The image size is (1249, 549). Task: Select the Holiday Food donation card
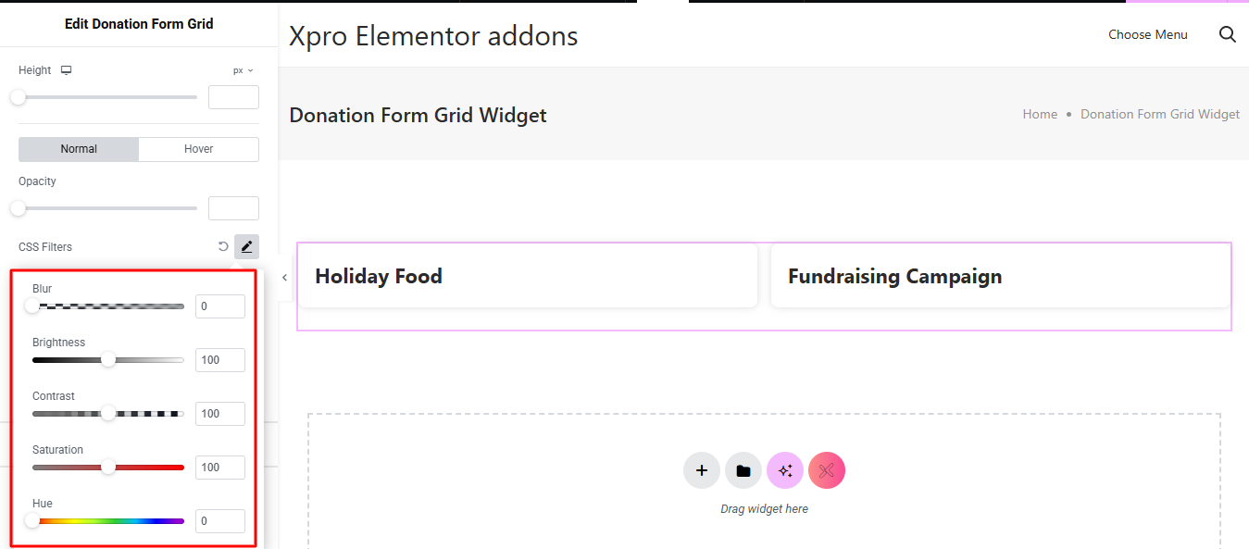click(527, 276)
